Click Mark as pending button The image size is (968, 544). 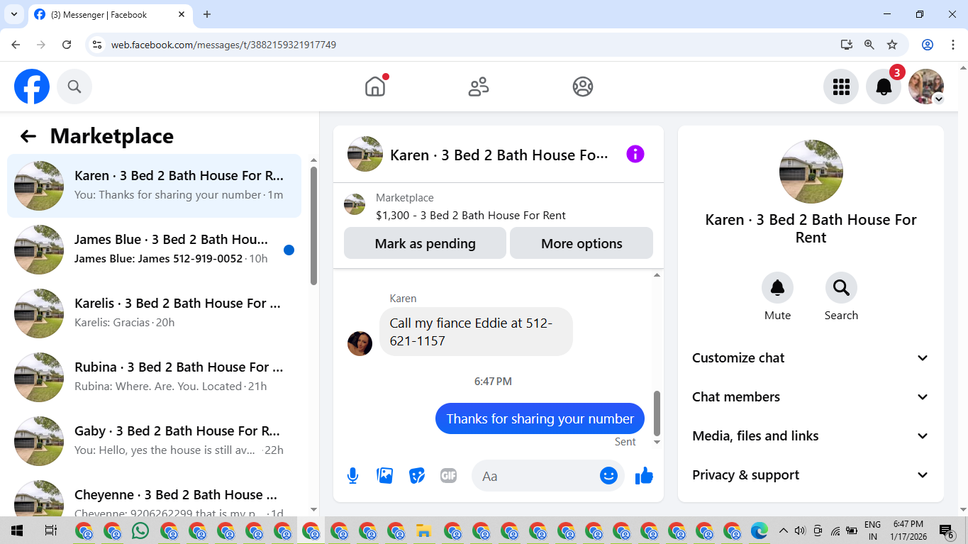click(425, 243)
